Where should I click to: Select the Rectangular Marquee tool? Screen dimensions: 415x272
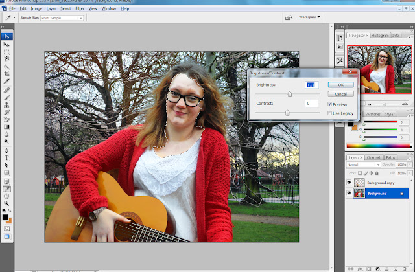(x=6, y=52)
